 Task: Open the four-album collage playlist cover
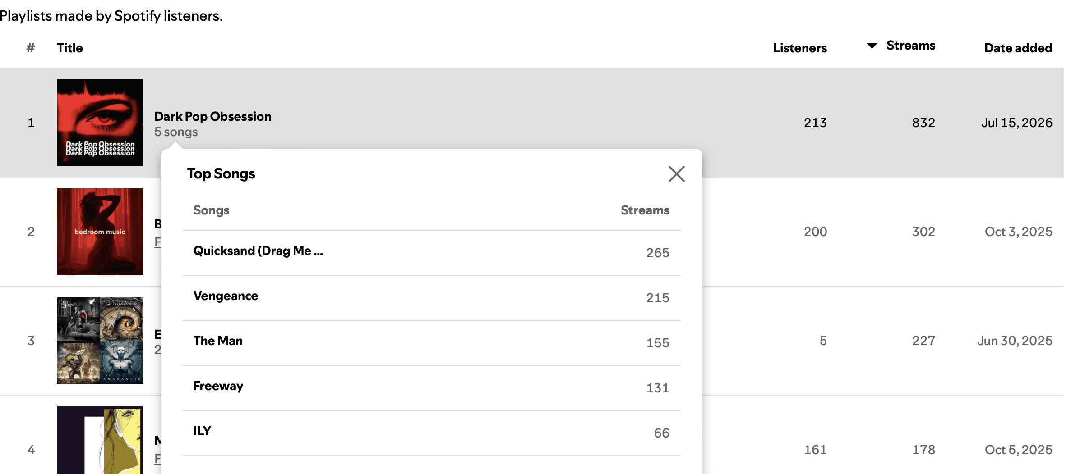[100, 341]
